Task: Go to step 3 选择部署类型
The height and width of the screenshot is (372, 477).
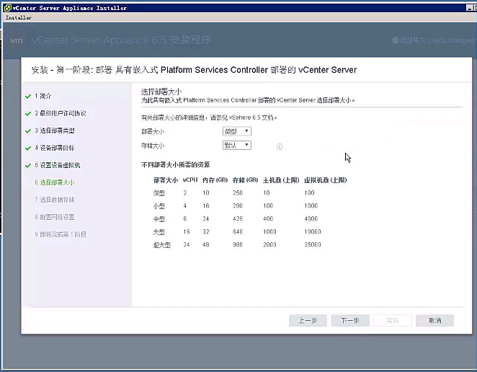Action: pyautogui.click(x=55, y=130)
